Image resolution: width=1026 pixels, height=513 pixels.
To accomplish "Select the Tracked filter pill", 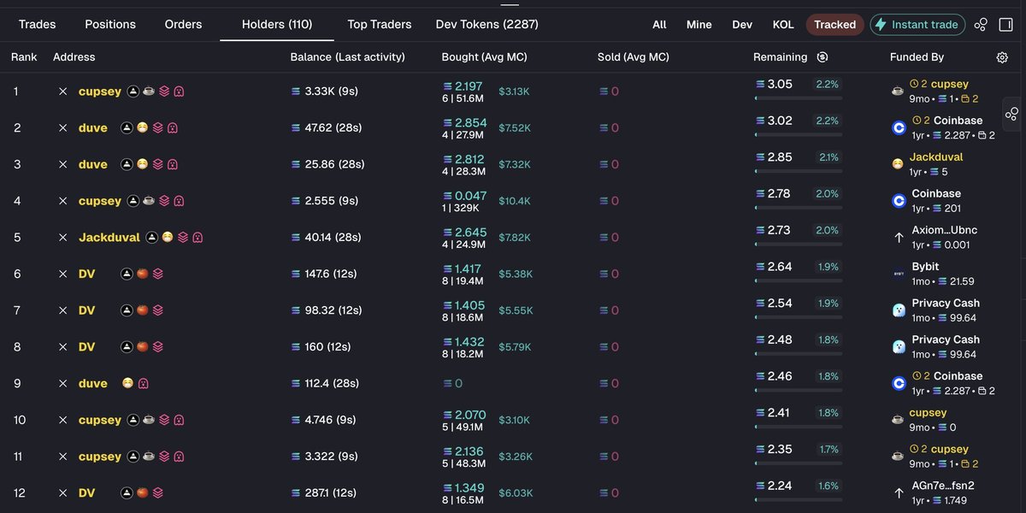I will [x=834, y=25].
